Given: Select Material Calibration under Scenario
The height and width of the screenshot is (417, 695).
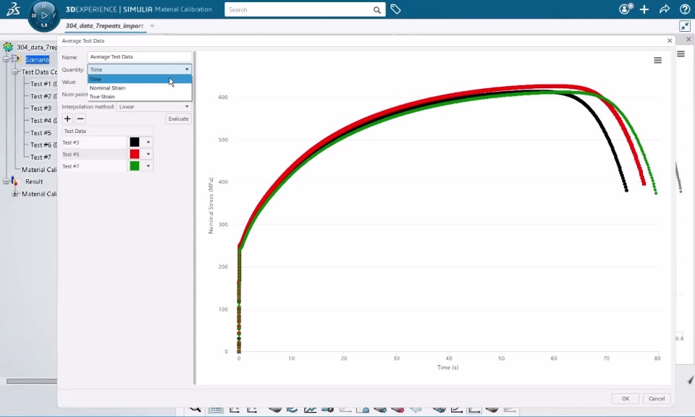Looking at the screenshot, I should tap(39, 170).
